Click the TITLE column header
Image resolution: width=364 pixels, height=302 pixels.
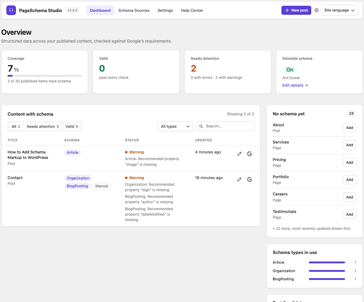(13, 140)
